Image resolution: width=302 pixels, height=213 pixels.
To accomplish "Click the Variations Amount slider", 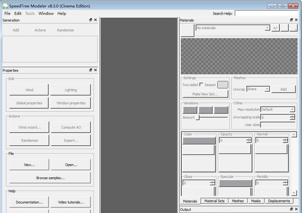I will coord(212,117).
